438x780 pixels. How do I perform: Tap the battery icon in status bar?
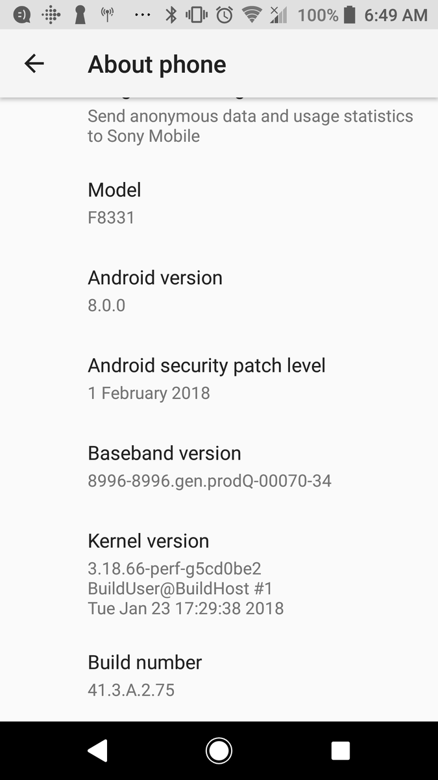tap(350, 15)
